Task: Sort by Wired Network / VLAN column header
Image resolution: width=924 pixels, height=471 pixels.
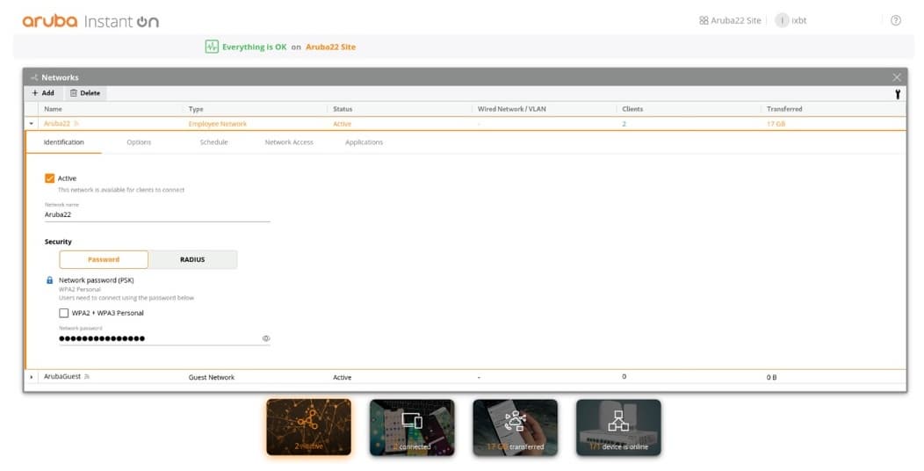Action: pyautogui.click(x=511, y=109)
